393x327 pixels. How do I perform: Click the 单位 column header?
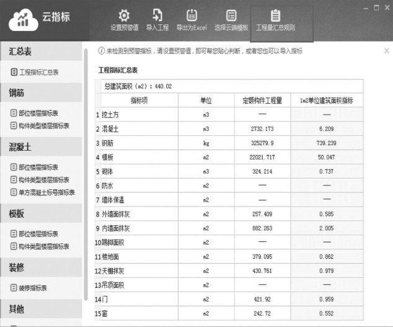tap(206, 101)
